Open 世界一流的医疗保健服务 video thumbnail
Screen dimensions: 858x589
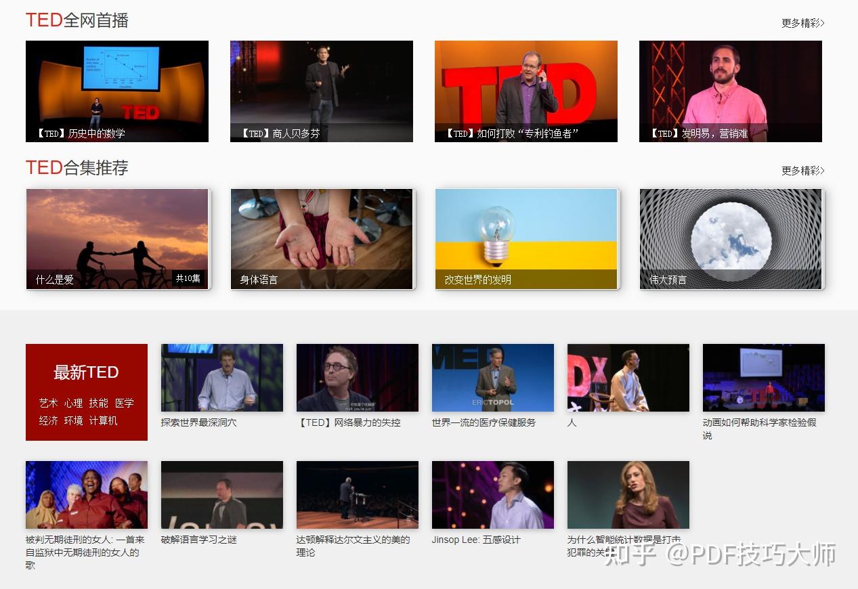pyautogui.click(x=493, y=378)
